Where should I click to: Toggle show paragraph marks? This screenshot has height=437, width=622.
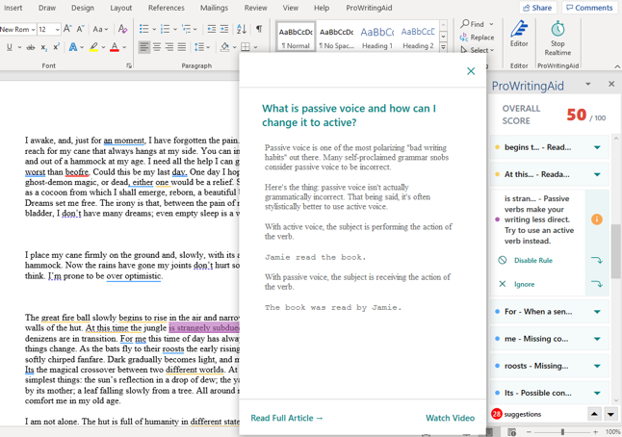[259, 29]
